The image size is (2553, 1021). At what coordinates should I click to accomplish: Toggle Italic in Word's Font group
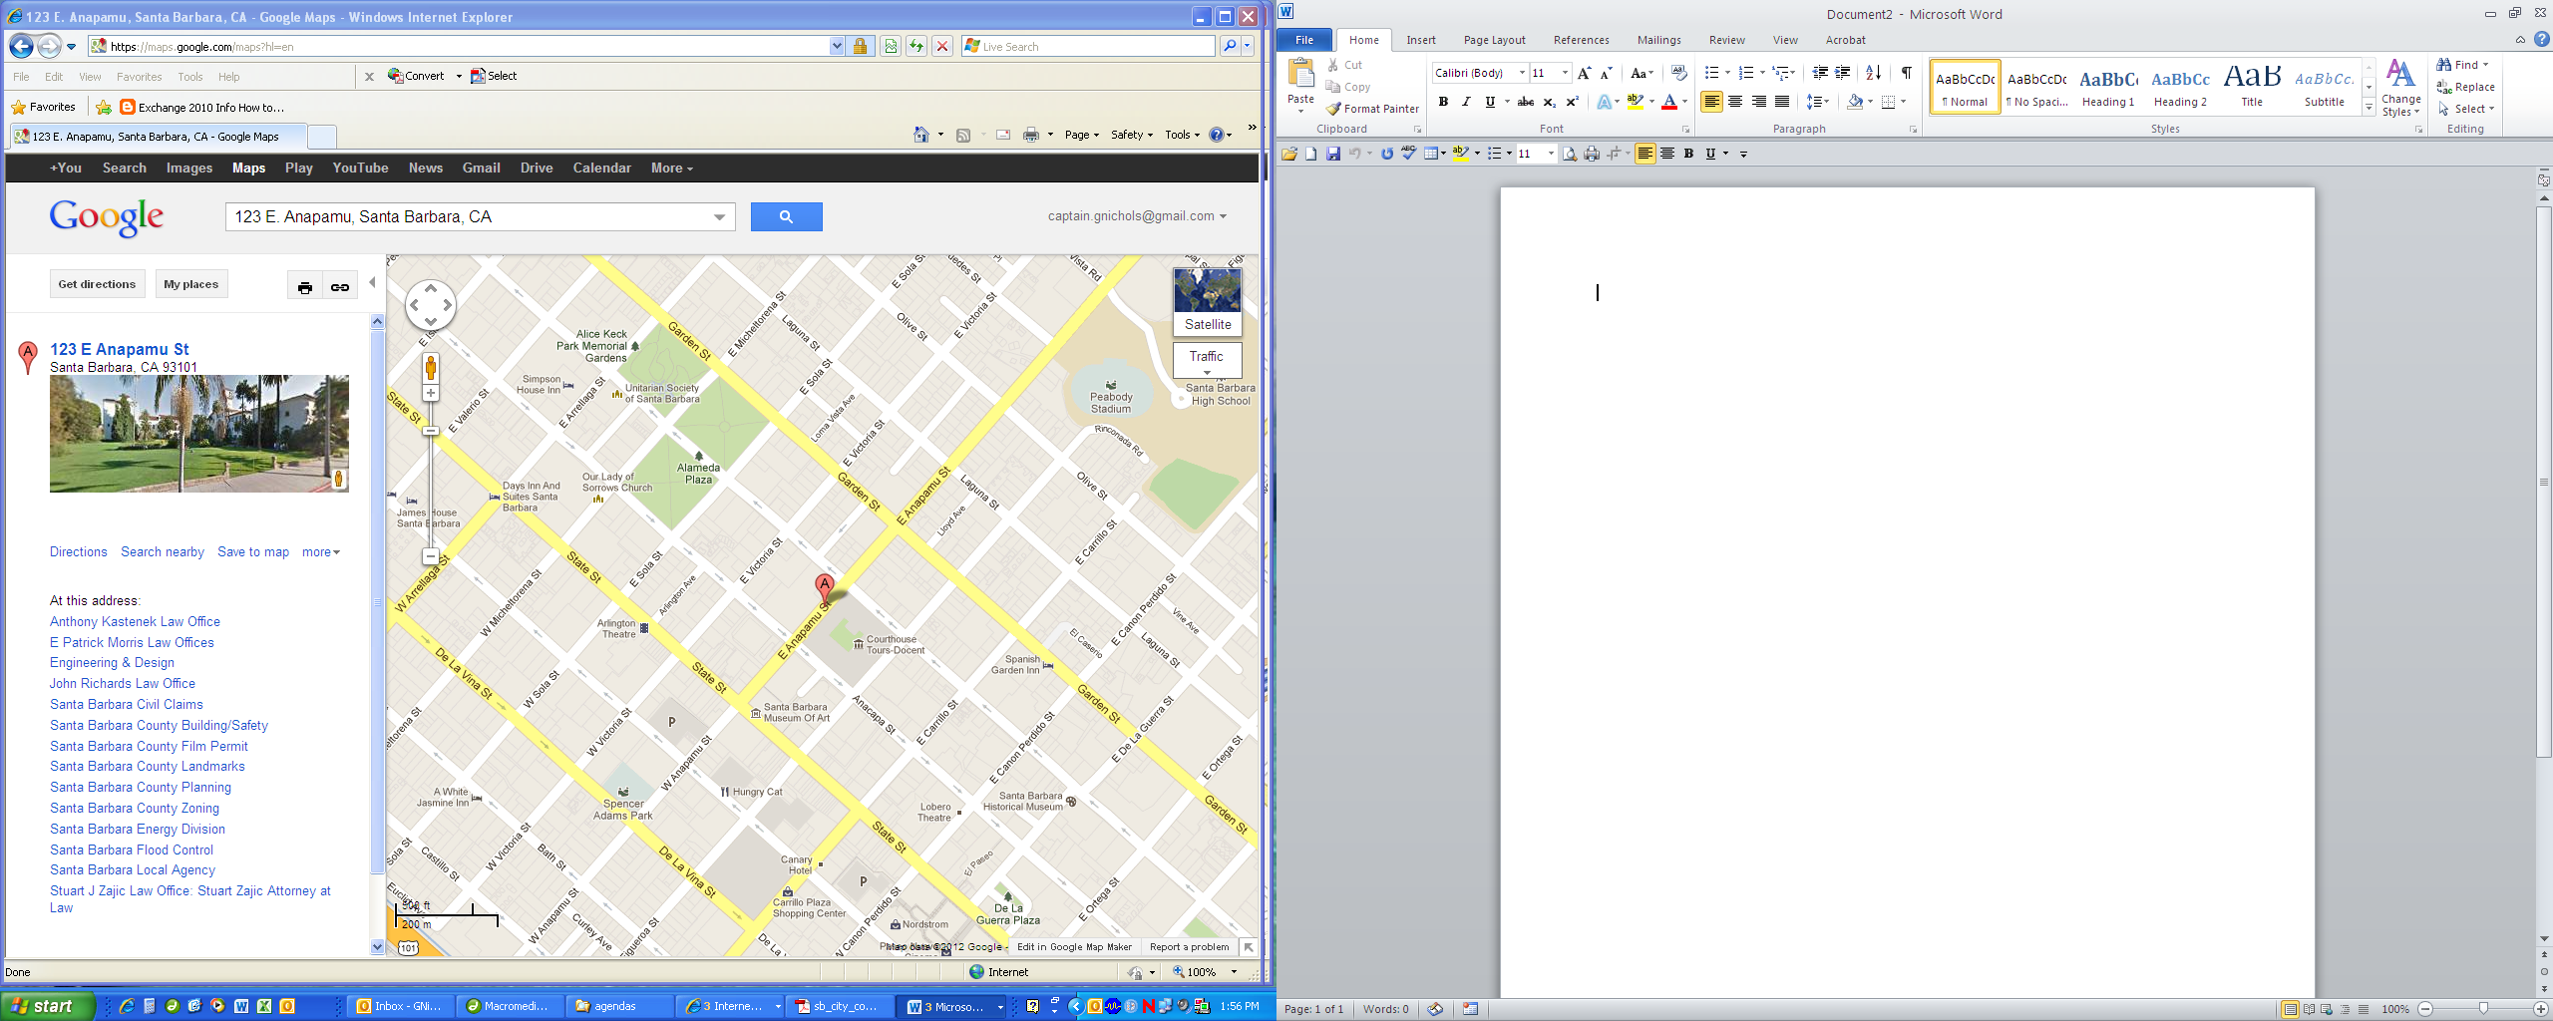point(1466,102)
